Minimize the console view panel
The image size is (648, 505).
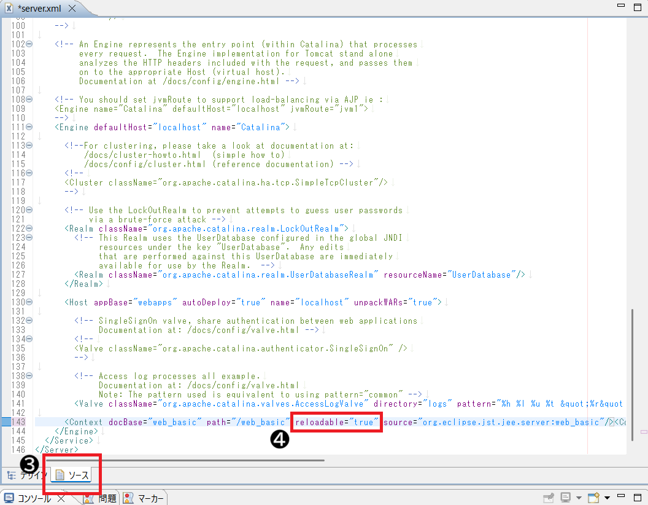point(621,497)
